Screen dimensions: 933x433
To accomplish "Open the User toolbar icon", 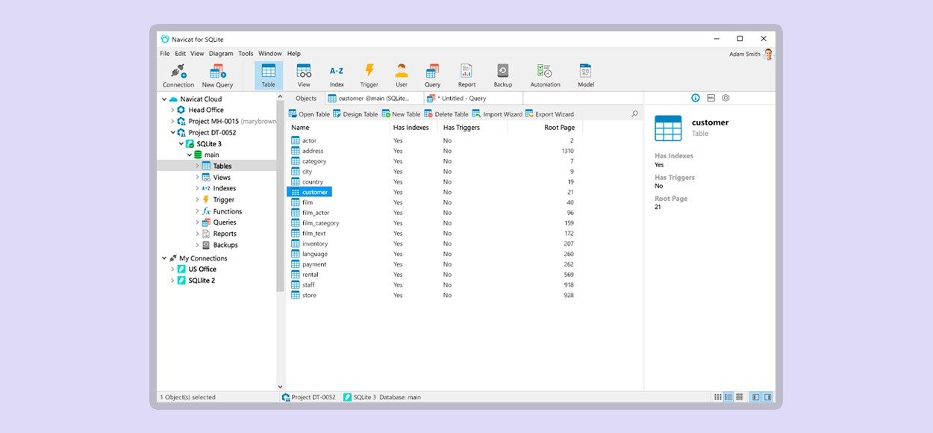I will pos(402,75).
